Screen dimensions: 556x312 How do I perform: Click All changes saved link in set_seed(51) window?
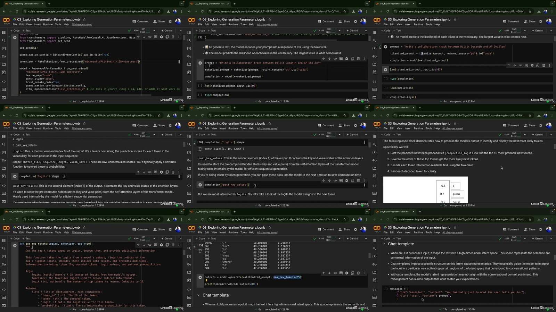pyautogui.click(x=82, y=25)
